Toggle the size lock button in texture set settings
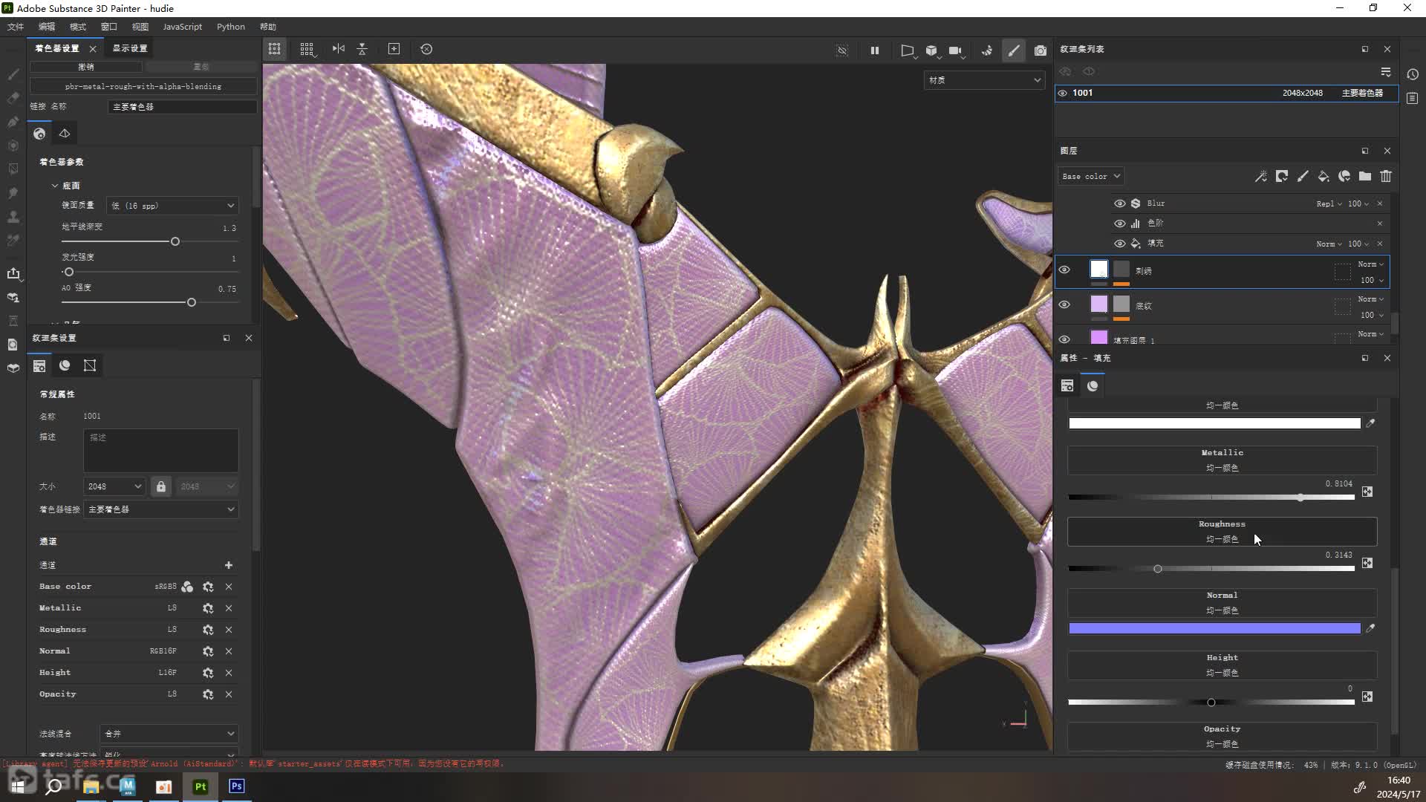The image size is (1426, 802). pyautogui.click(x=161, y=486)
